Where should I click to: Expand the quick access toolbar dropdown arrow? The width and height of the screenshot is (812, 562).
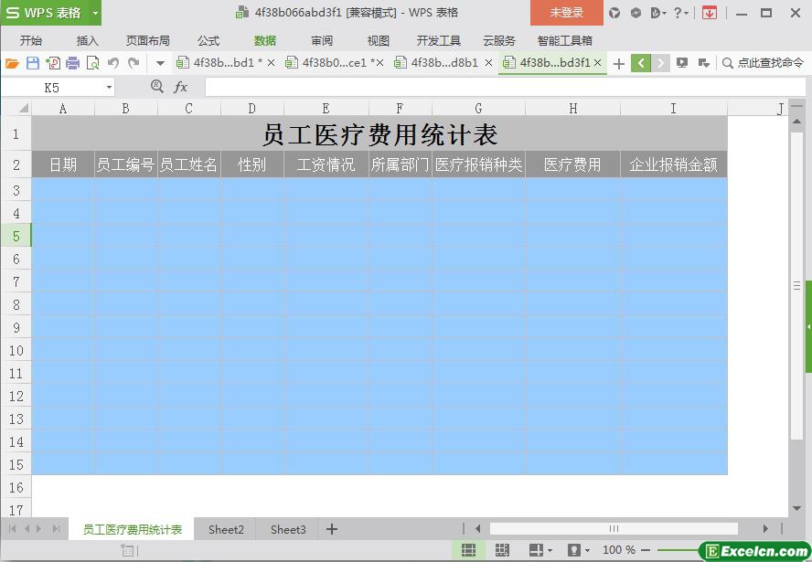[160, 63]
